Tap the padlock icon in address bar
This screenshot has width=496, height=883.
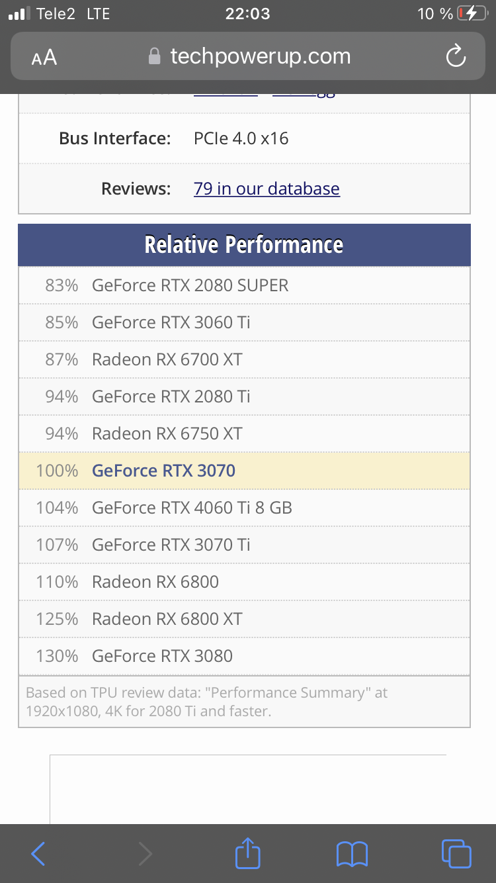coord(155,56)
